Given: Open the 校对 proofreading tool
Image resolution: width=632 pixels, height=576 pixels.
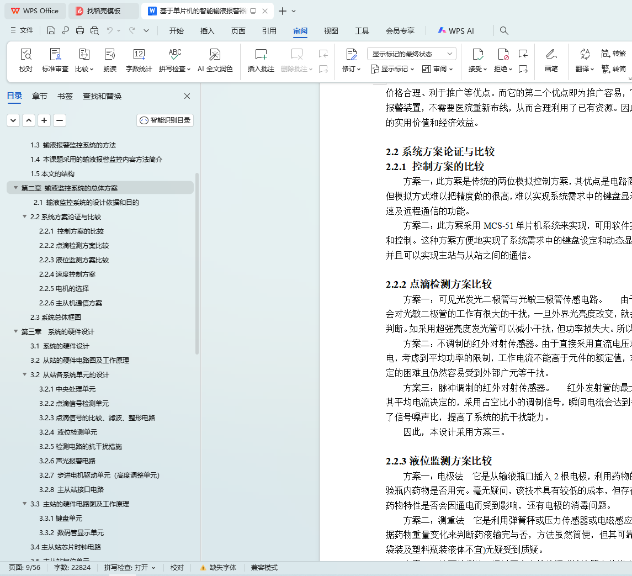Looking at the screenshot, I should 26,61.
